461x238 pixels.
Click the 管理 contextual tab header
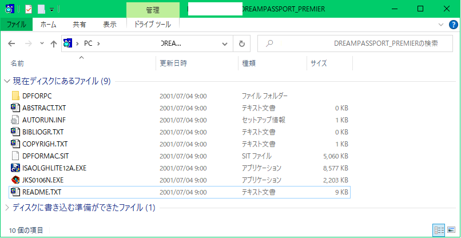click(153, 10)
